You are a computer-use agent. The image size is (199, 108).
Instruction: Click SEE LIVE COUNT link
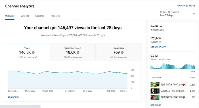coord(159,47)
